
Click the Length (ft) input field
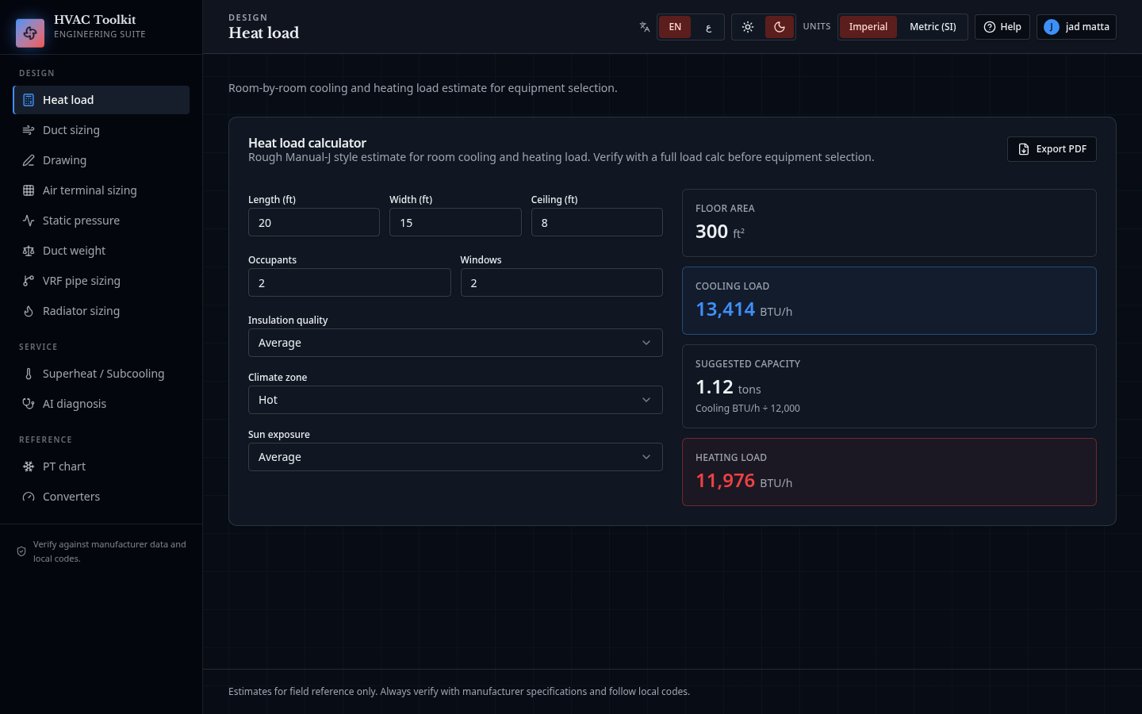click(x=314, y=222)
